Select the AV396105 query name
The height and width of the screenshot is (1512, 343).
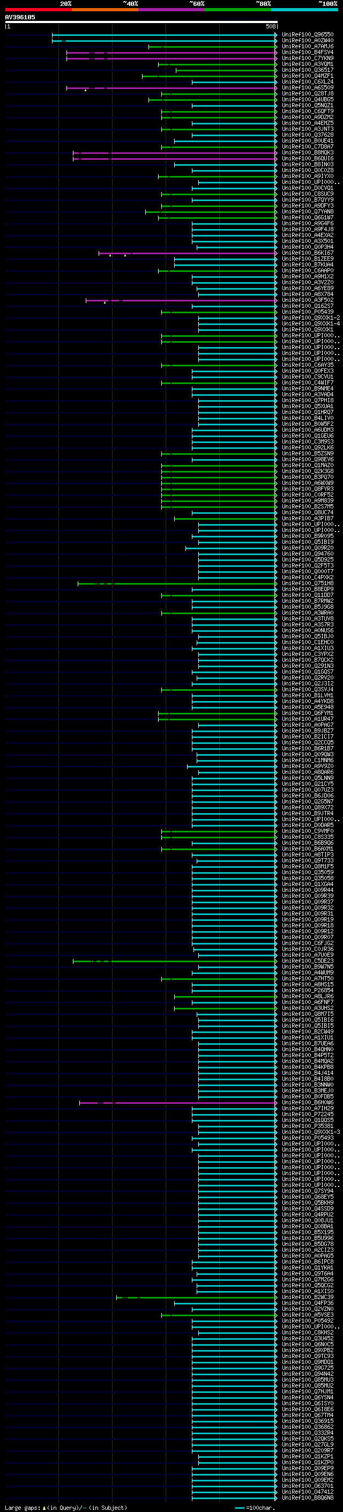click(x=20, y=17)
